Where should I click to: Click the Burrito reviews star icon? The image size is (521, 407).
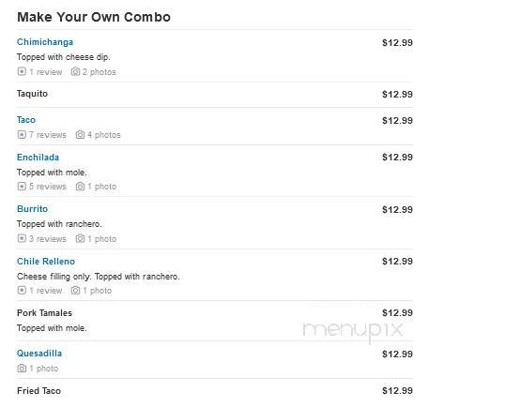pos(22,238)
